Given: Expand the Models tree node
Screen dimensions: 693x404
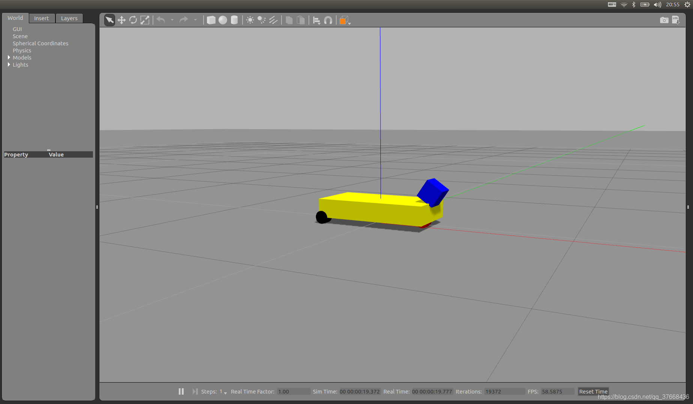Looking at the screenshot, I should click(x=9, y=57).
